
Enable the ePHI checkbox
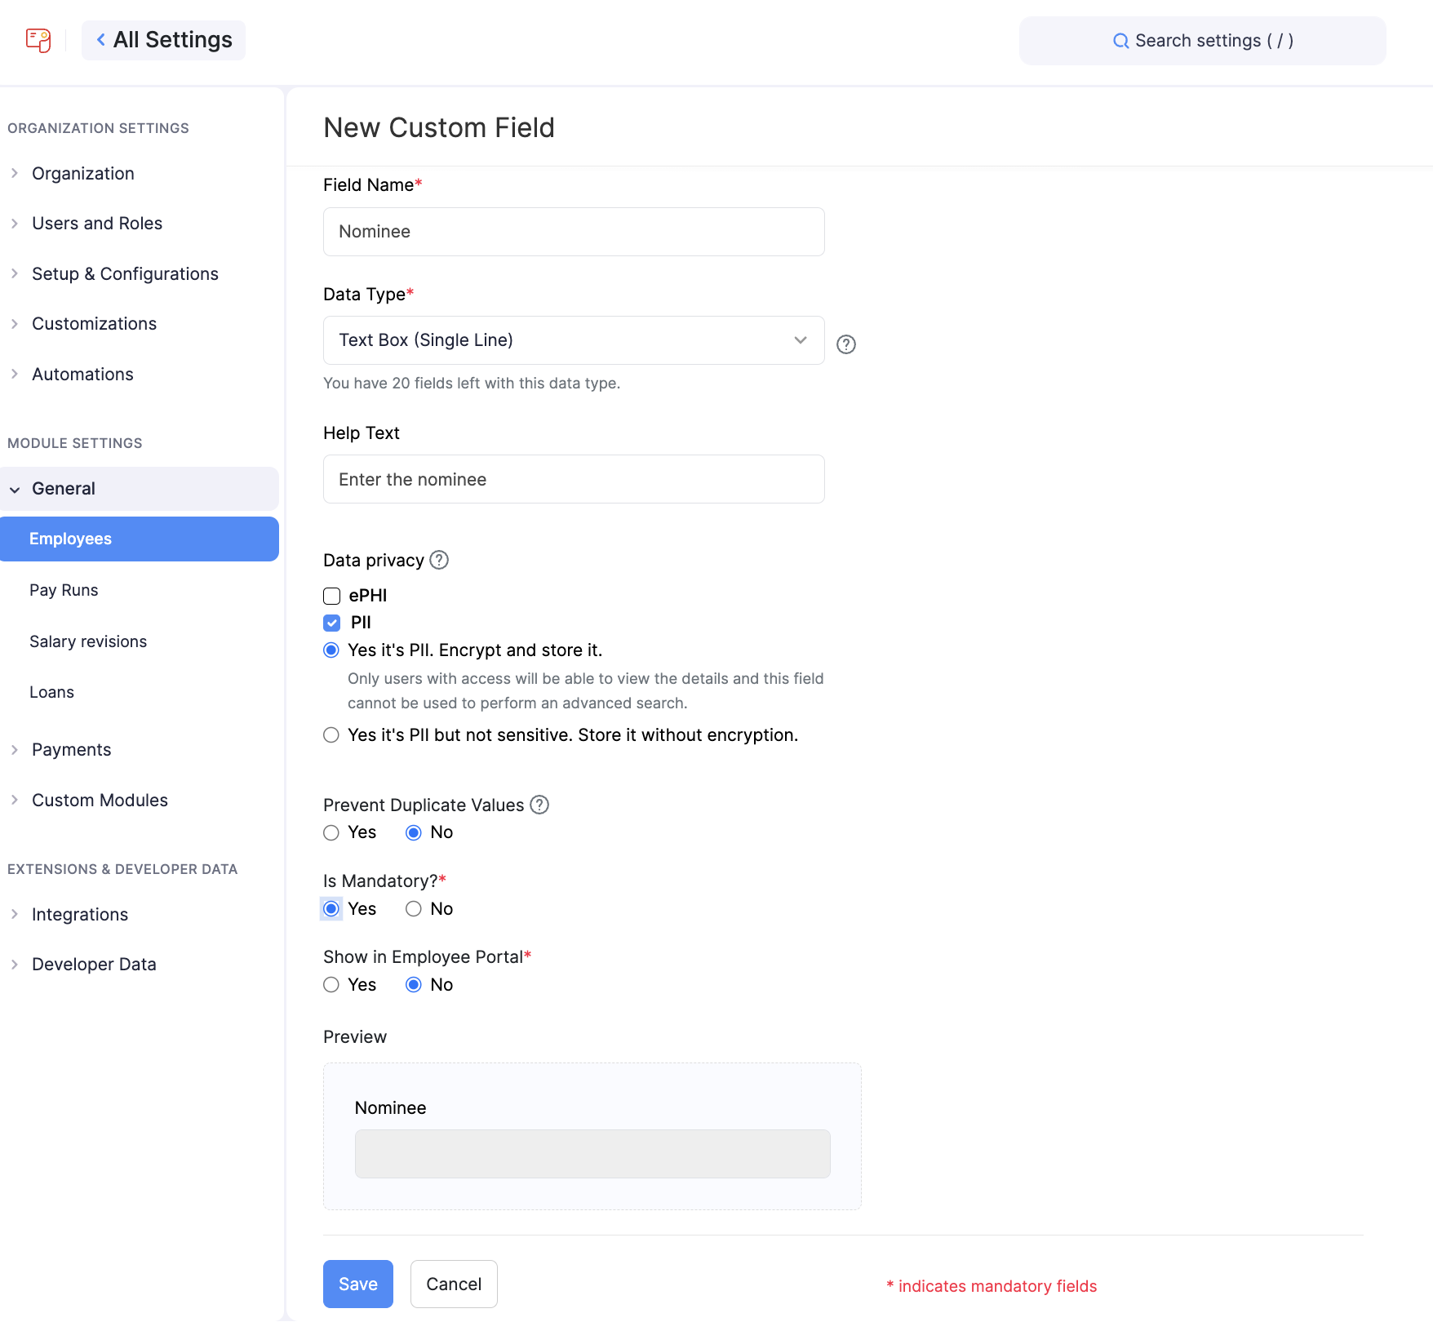point(331,596)
